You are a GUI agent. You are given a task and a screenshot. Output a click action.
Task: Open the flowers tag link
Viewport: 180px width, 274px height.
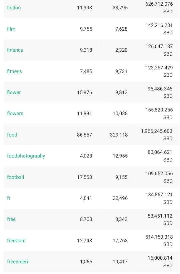(x=15, y=113)
